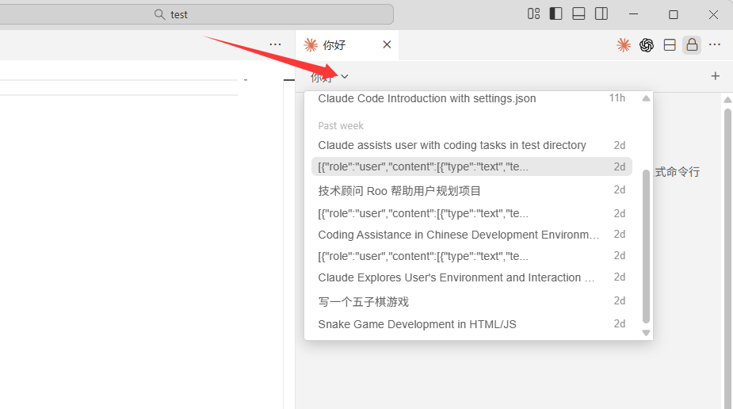Open 写一个五子棋游戏 conversation
Viewport: 733px width, 409px height.
tap(471, 301)
